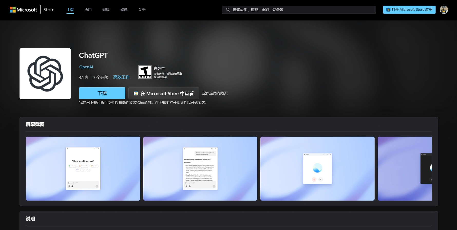The image size is (457, 230).
Task: Open the 'Where should we start?' screenshot
Action: tap(83, 169)
